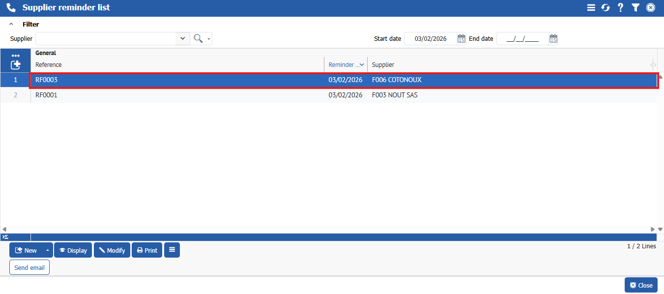Click the filter funnel icon

click(635, 8)
